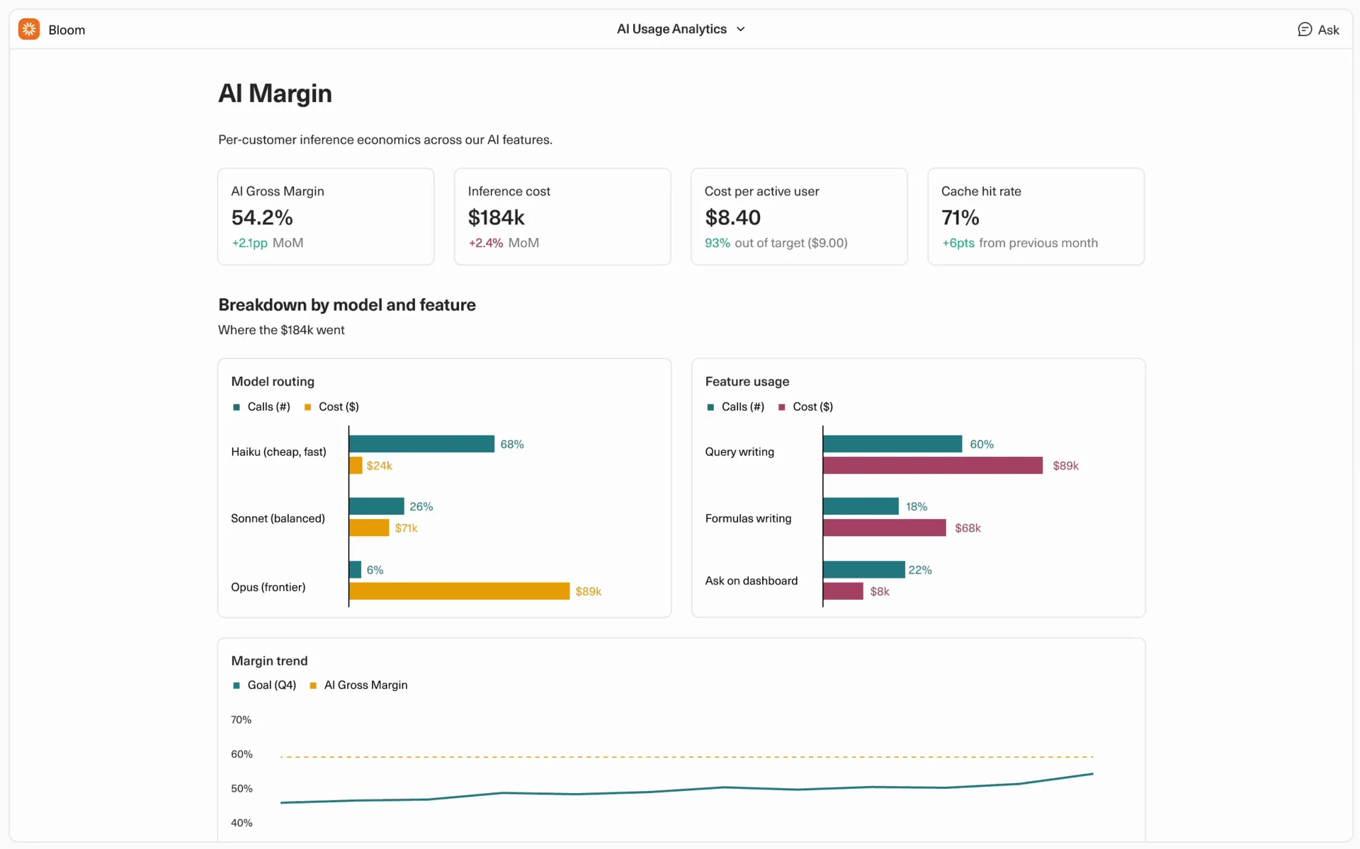Viewport: 1360px width, 849px height.
Task: Click the 'Feature usage' chart title
Action: 747,382
